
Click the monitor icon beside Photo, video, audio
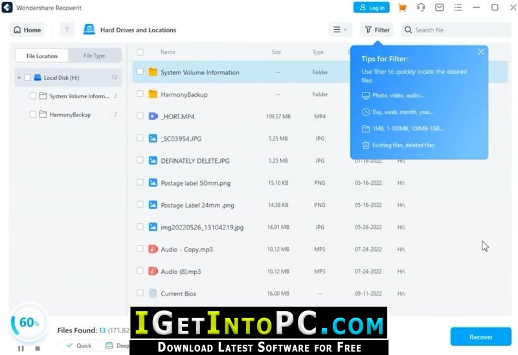pos(366,96)
